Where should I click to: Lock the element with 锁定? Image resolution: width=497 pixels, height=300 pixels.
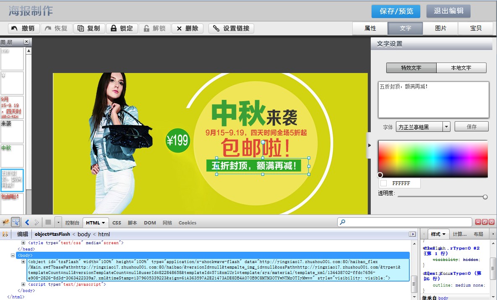[122, 28]
